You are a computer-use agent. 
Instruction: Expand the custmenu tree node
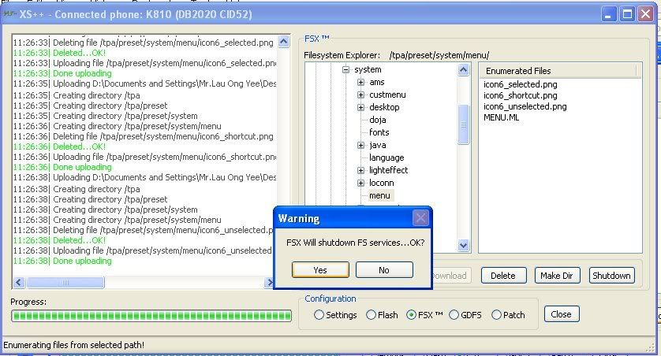(361, 95)
